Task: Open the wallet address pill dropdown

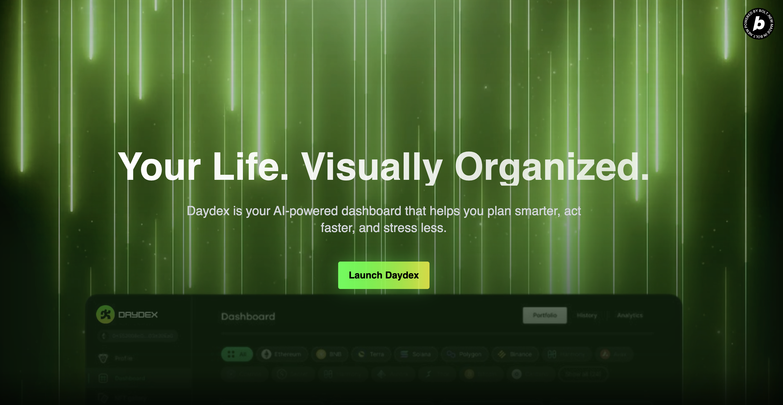Action: 138,336
